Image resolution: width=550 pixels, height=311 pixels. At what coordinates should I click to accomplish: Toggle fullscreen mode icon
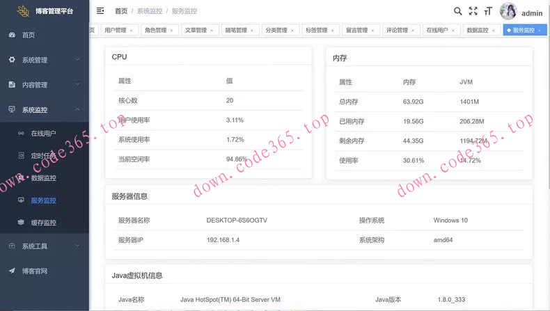pos(473,11)
